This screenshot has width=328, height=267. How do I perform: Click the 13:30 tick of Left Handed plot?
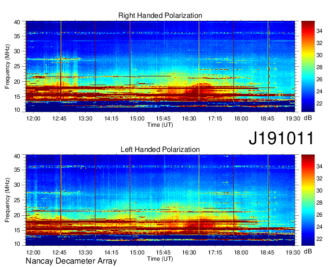tap(85, 252)
